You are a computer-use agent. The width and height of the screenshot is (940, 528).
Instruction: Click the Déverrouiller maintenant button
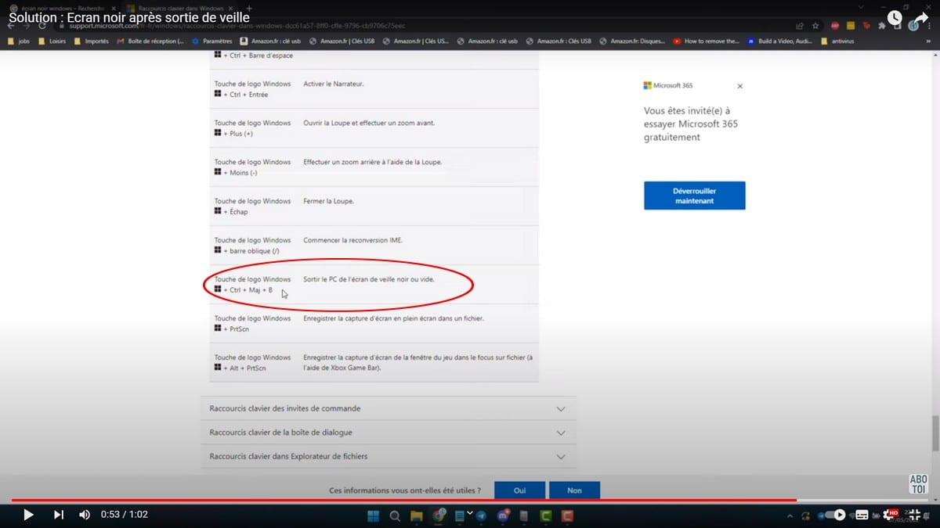coord(694,196)
